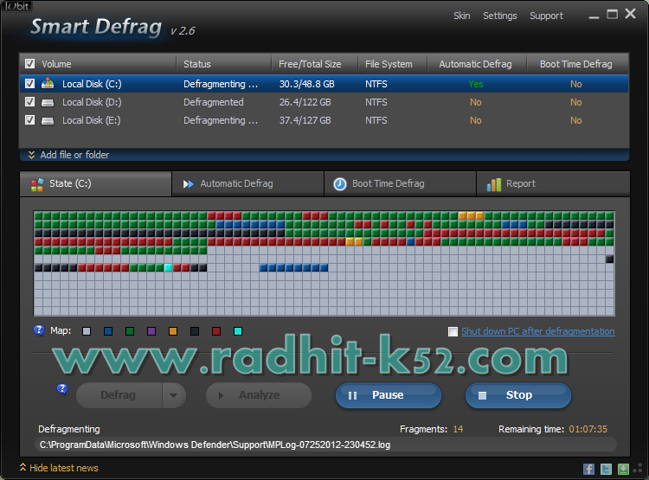Click Shut down PC after defragmentation link
This screenshot has width=649, height=480.
click(537, 331)
